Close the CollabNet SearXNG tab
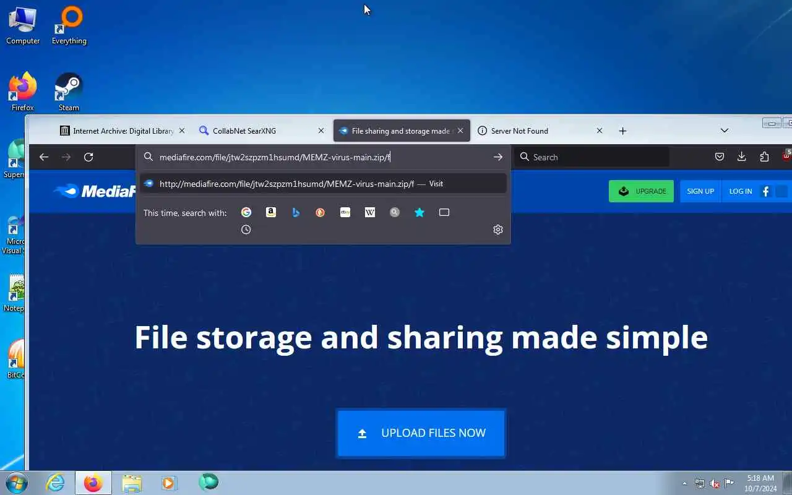 click(321, 131)
